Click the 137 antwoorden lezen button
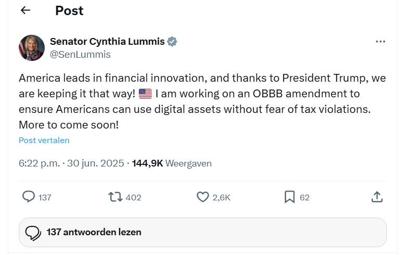Image resolution: width=401 pixels, height=255 pixels. point(202,232)
